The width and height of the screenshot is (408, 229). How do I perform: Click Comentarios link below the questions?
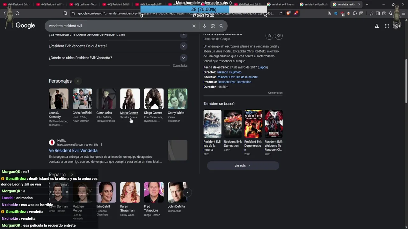180,66
